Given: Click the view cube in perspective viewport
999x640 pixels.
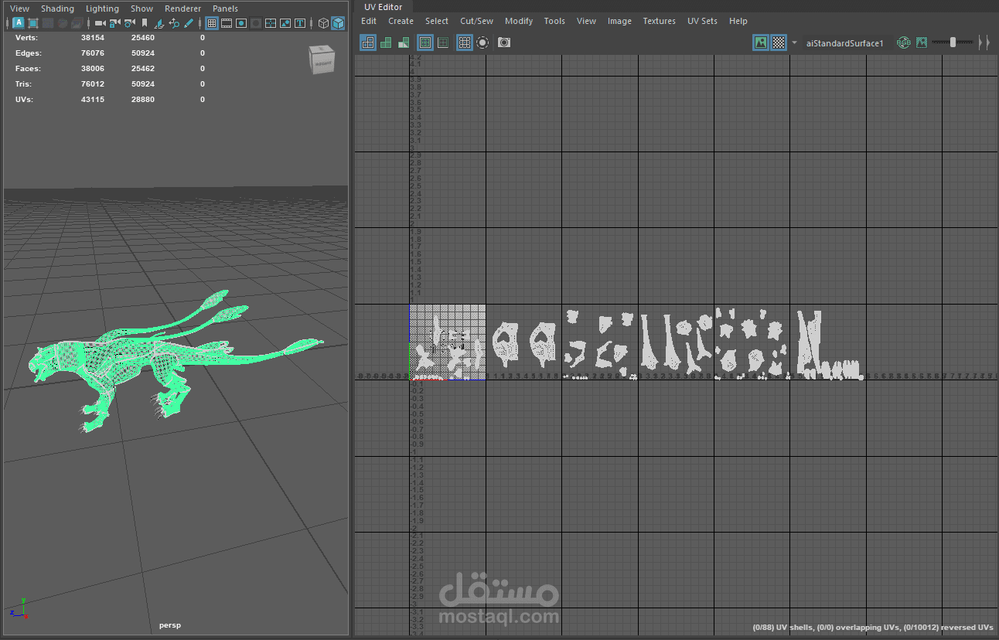Looking at the screenshot, I should pyautogui.click(x=322, y=60).
